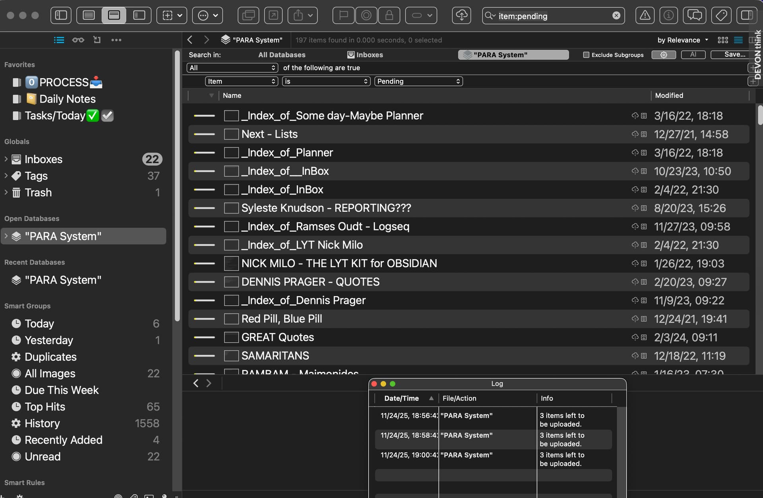Open the chat assistant toolbar icon
Viewport: 763px width, 498px height.
695,15
